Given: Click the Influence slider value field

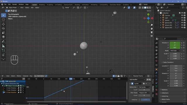Looking at the screenshot, I should [x=146, y=100].
